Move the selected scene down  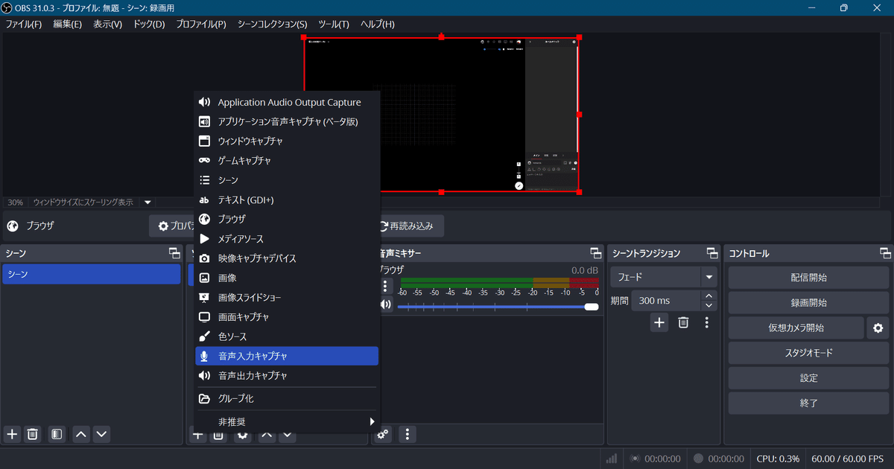[x=101, y=434]
